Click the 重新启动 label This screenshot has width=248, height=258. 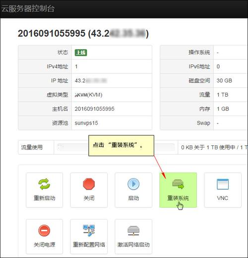[x=44, y=198]
